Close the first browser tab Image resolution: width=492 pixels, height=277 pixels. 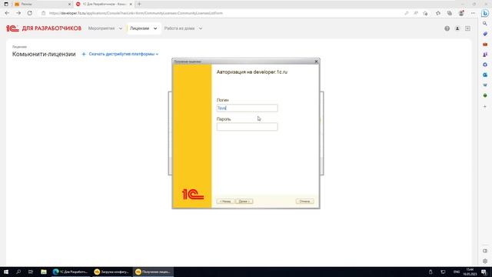click(70, 4)
